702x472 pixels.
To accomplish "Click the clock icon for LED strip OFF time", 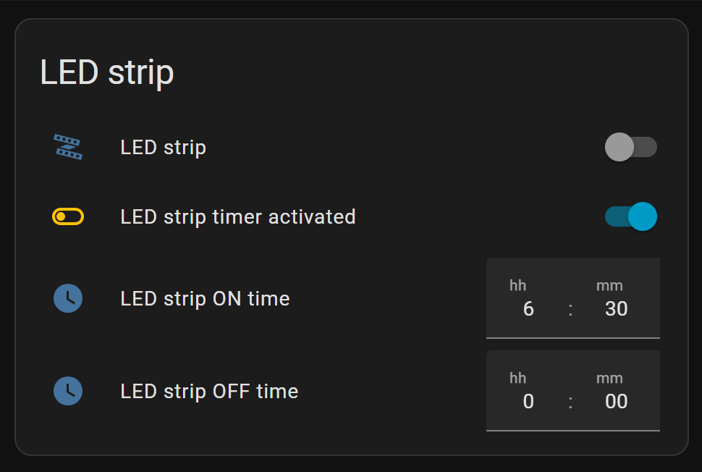I will tap(68, 391).
